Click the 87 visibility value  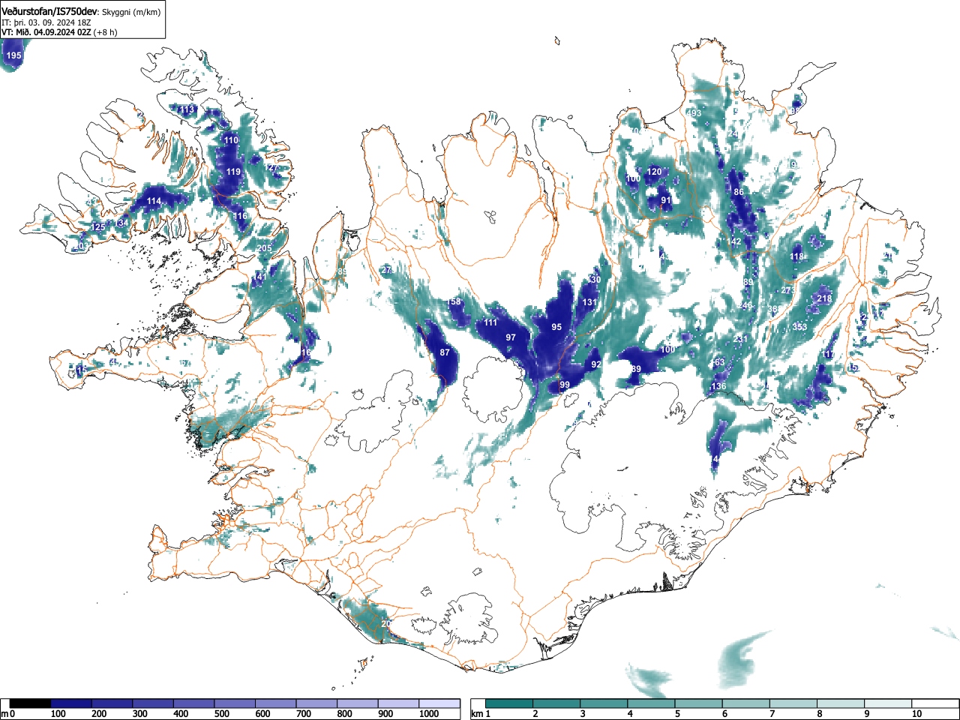click(445, 352)
